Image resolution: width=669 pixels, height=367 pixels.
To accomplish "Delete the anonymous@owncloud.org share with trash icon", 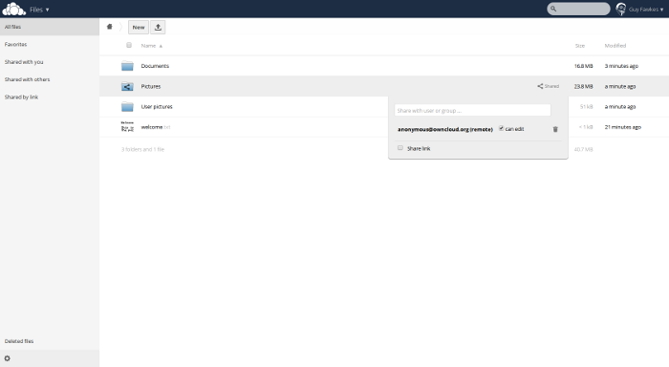I will (x=555, y=129).
